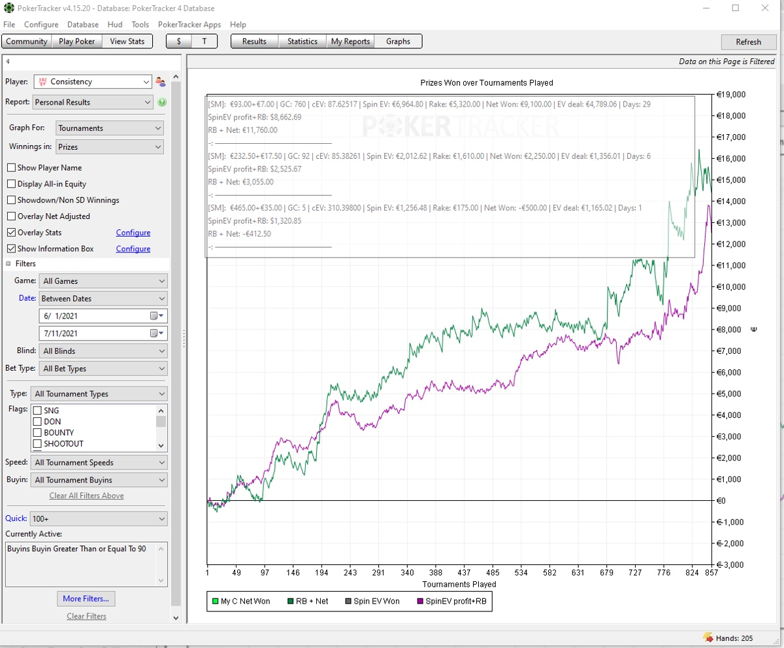Viewport: 784px width, 648px height.
Task: Click the Hands status icon at bottom right
Action: click(x=707, y=638)
